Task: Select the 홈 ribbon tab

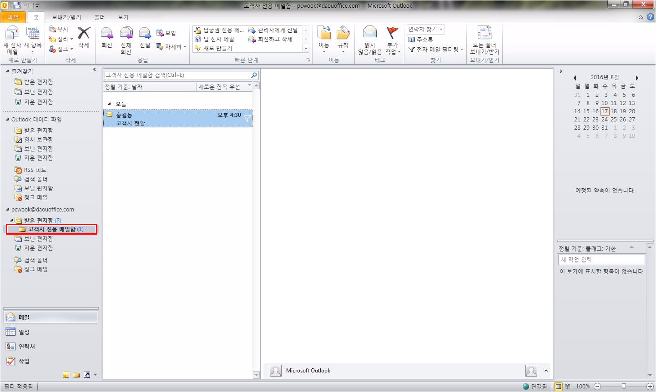Action: point(36,17)
